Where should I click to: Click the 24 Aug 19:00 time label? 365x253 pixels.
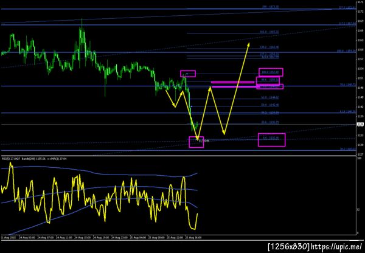pyautogui.click(x=101, y=238)
